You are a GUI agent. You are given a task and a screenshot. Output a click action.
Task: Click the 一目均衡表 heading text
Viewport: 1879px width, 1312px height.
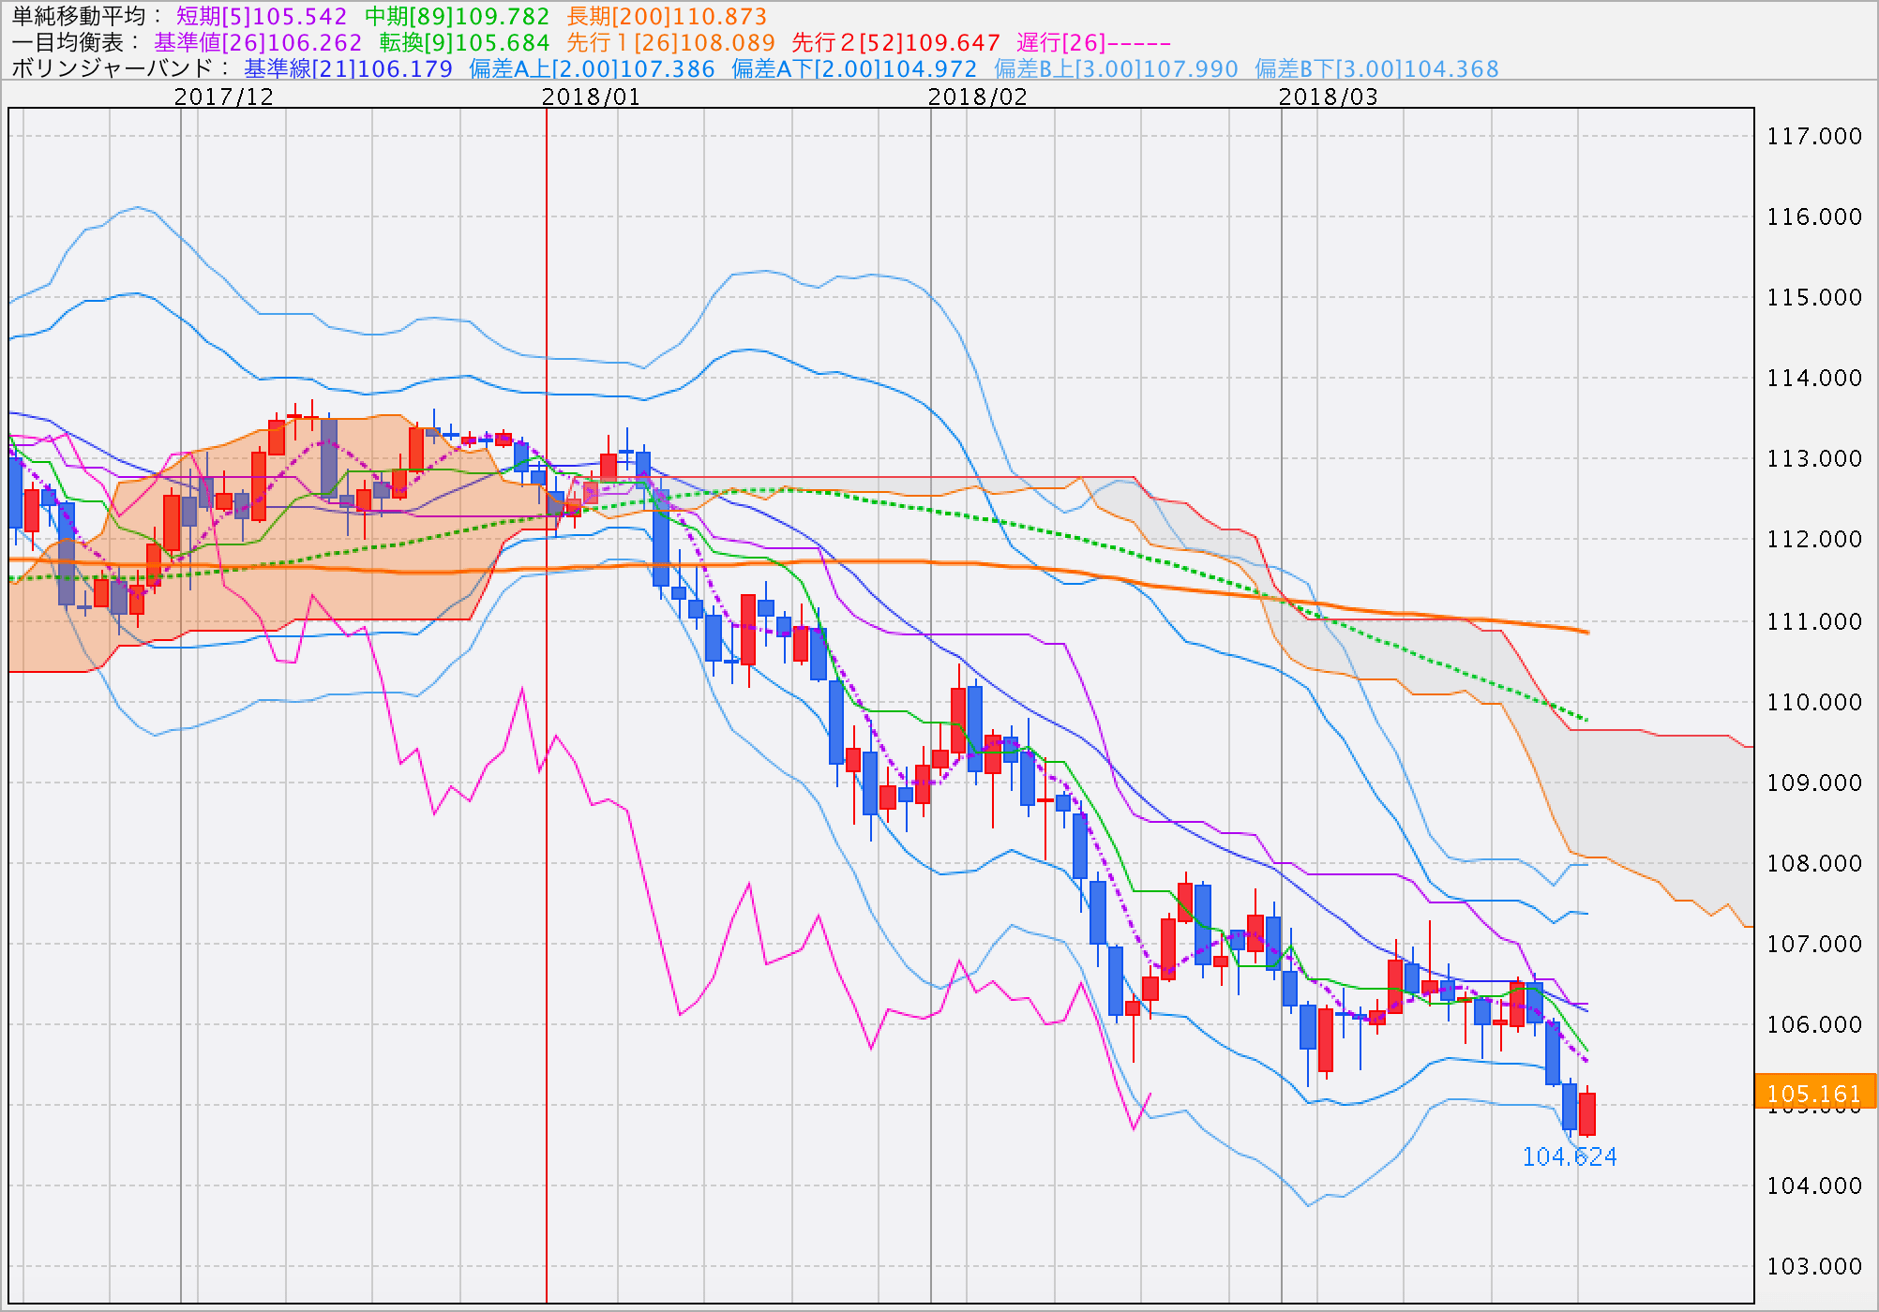point(70,42)
